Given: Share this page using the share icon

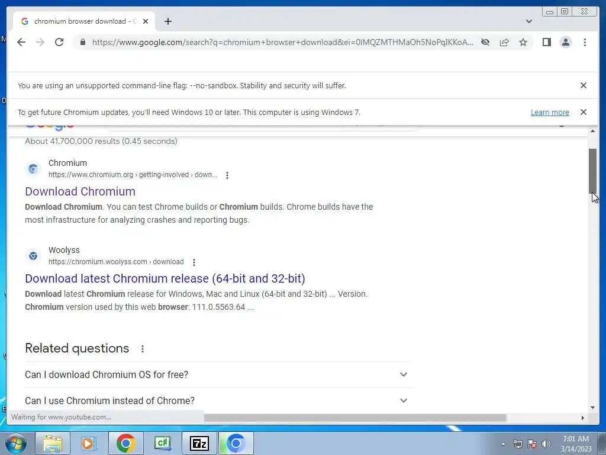Looking at the screenshot, I should [504, 42].
